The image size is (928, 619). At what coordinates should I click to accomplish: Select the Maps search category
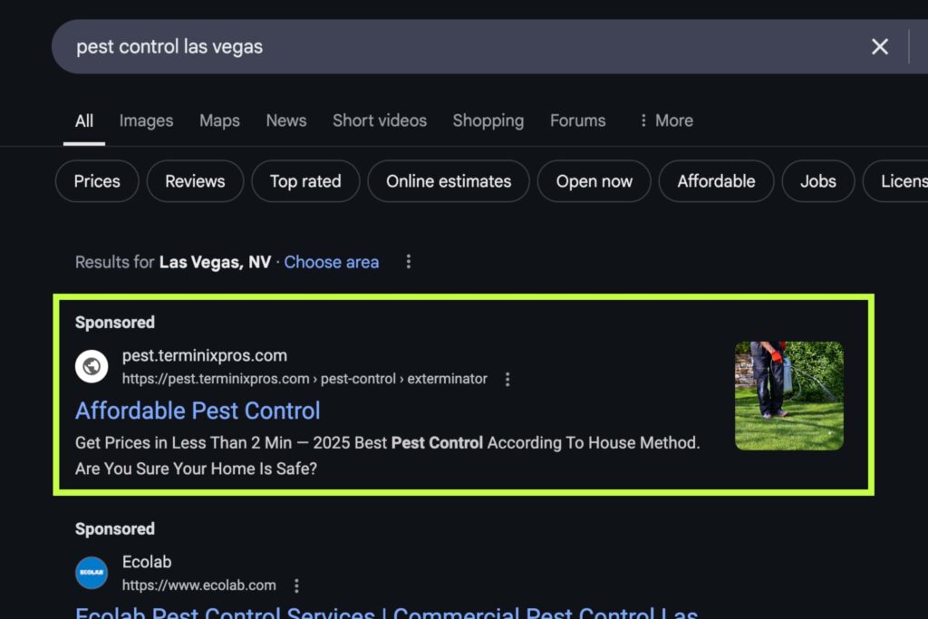(x=219, y=120)
